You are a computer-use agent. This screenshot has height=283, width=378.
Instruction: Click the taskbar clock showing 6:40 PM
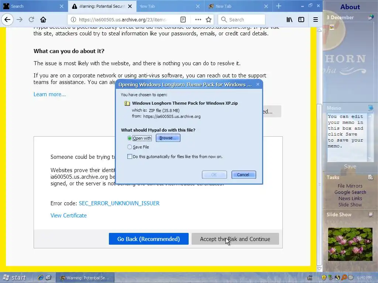(364, 277)
